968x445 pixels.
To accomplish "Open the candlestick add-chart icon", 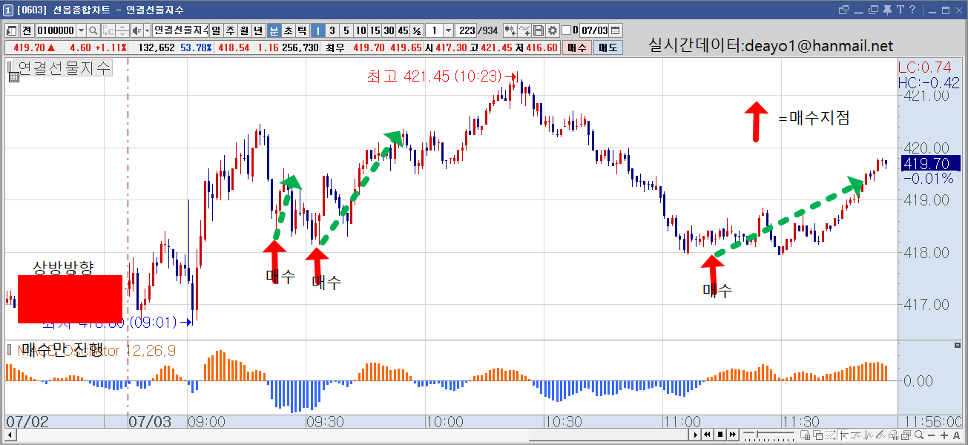I will coord(510,30).
